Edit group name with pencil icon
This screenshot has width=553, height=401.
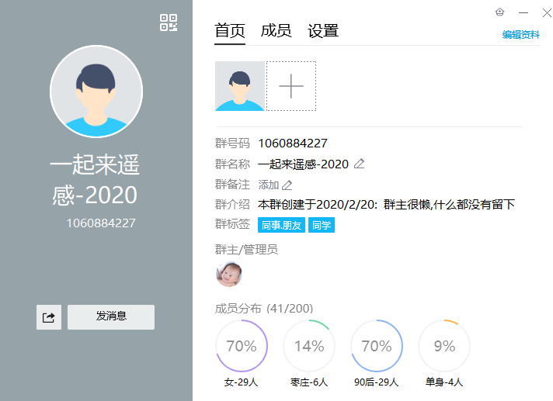point(359,164)
